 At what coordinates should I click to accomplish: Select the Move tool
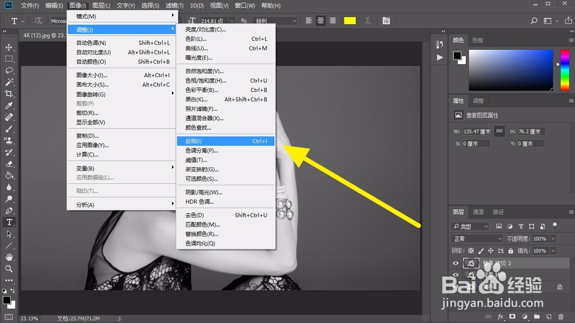[x=9, y=47]
